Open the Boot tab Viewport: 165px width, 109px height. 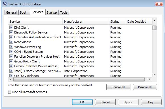(23, 12)
